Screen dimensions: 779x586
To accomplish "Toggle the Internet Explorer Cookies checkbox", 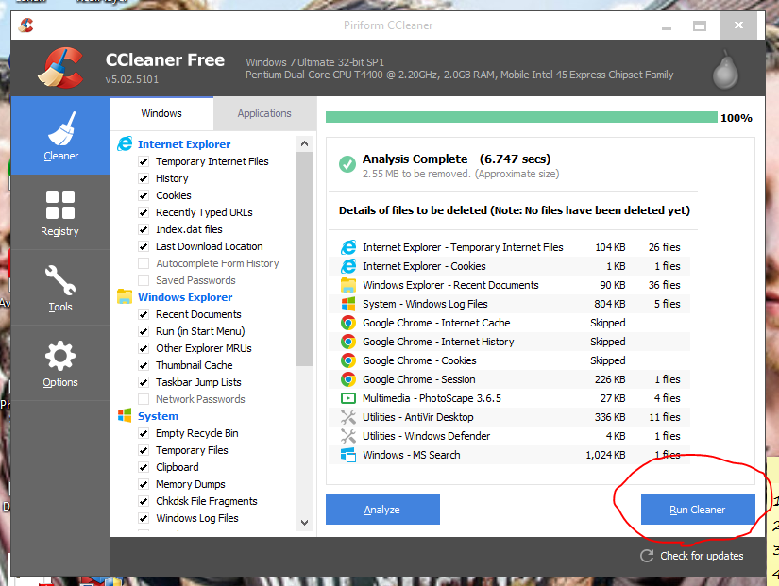I will tap(144, 195).
